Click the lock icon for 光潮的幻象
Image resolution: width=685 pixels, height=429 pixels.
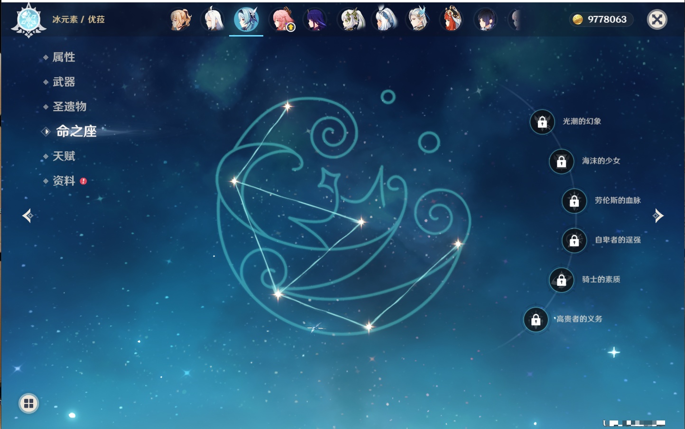pos(542,122)
